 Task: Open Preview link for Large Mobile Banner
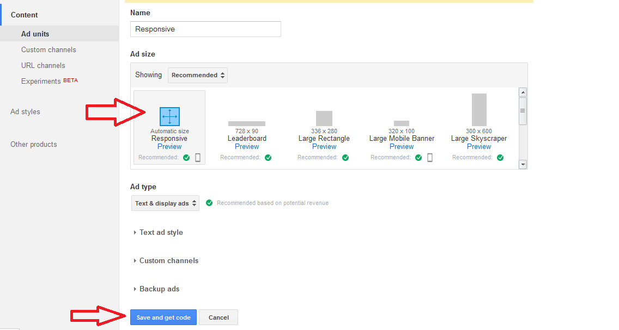point(402,146)
